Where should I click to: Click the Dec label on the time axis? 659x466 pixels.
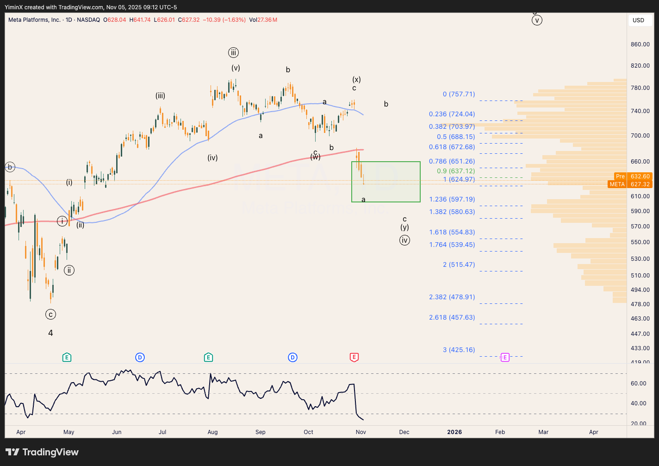(404, 432)
